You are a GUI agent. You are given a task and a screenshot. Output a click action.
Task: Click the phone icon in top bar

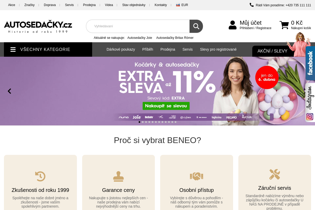[251, 5]
